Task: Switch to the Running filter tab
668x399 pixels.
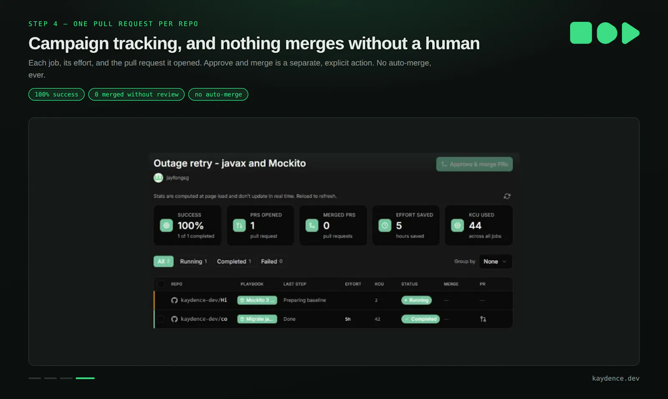Action: pyautogui.click(x=193, y=261)
